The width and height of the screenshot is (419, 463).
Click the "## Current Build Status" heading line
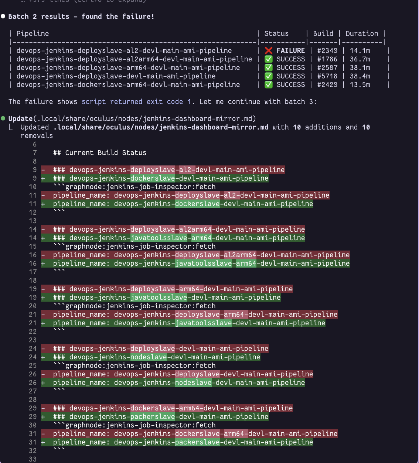click(x=100, y=153)
